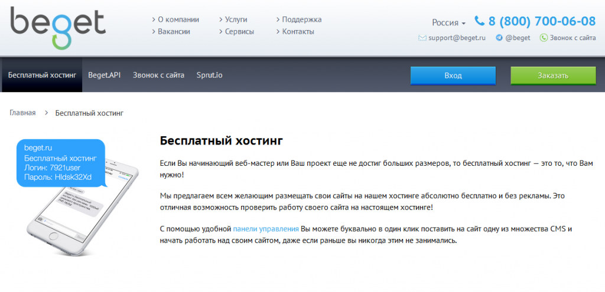The image size is (605, 292).
Task: Click paragraph starting Если Вы начинающий
Action: (376, 169)
